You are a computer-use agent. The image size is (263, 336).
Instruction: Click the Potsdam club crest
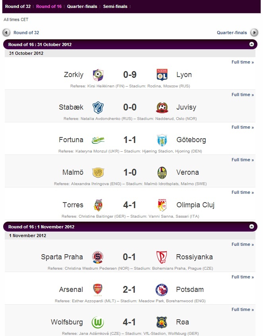tap(162, 290)
